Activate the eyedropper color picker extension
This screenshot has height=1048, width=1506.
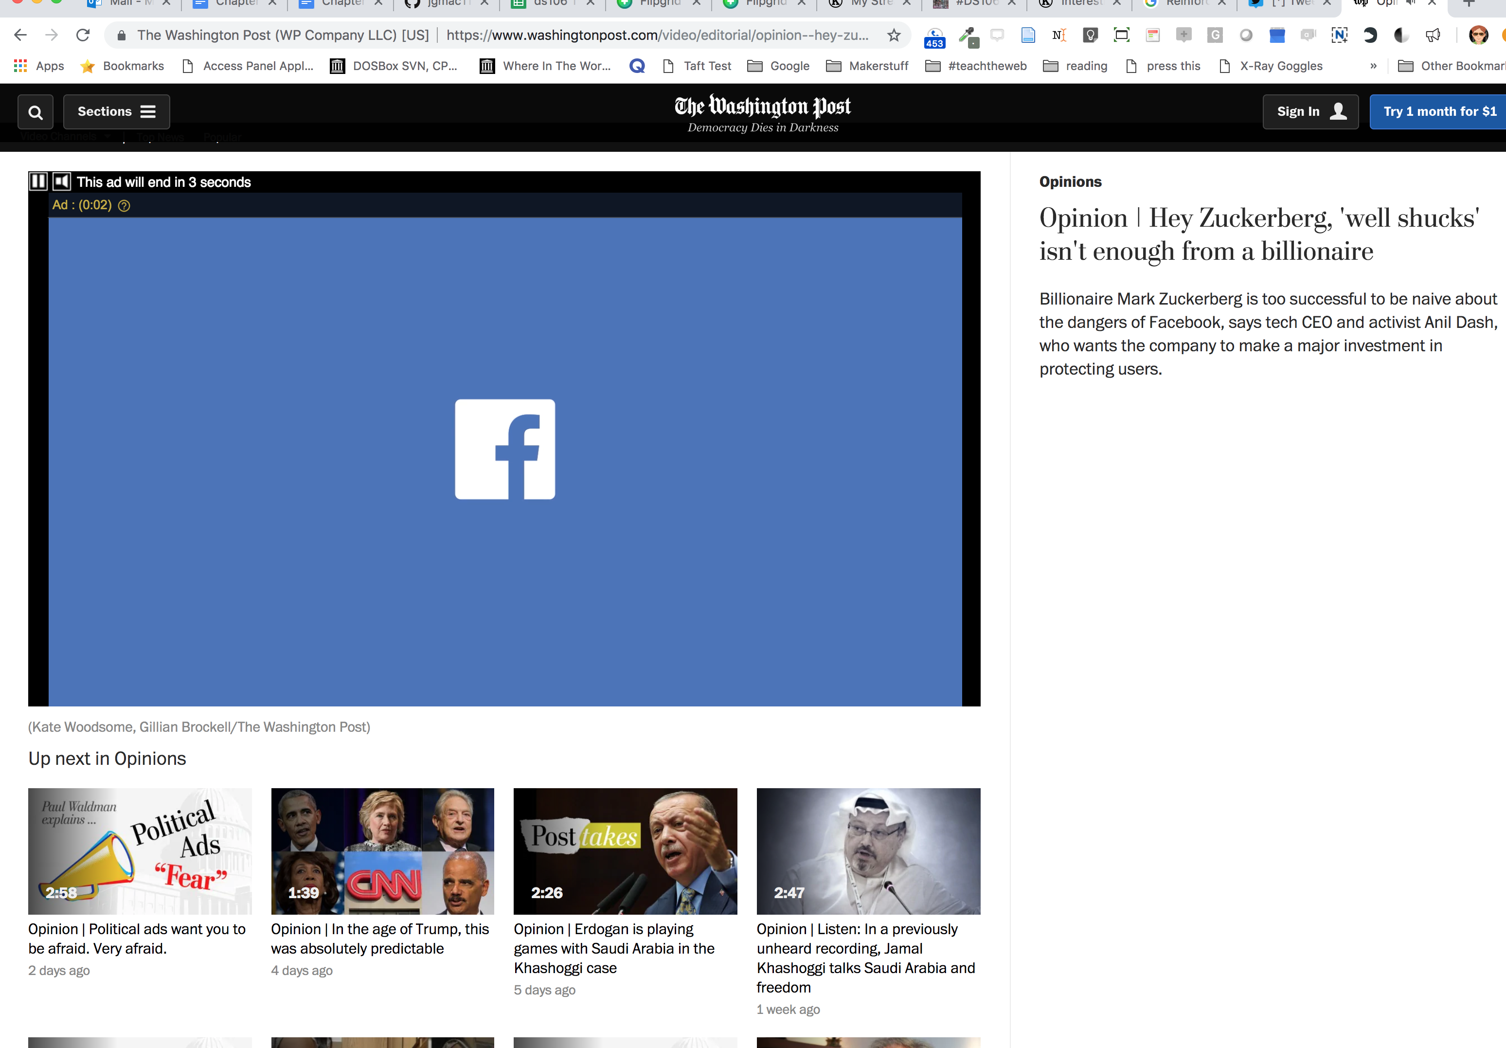(x=968, y=36)
